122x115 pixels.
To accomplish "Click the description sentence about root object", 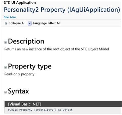I will 56,49.
